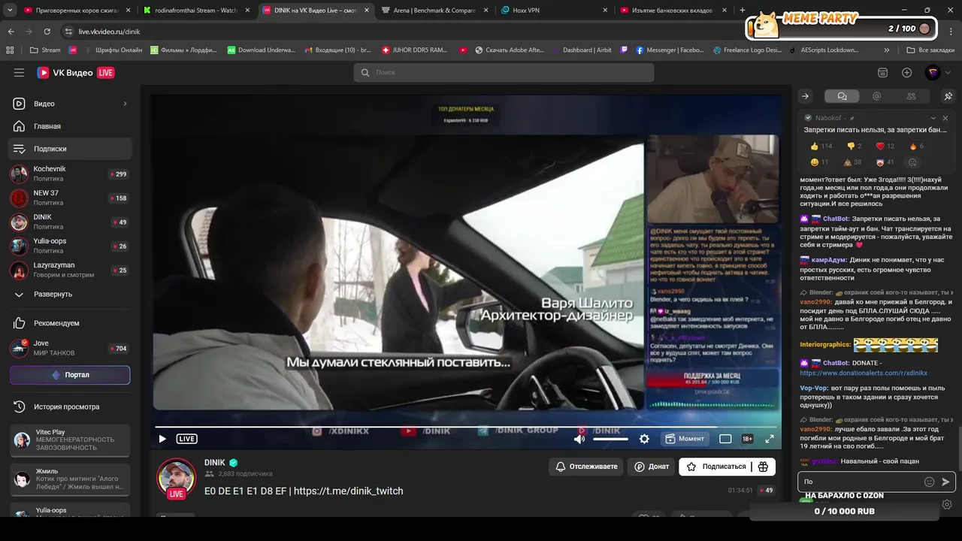Toggle theater mode in the player

[x=725, y=439]
